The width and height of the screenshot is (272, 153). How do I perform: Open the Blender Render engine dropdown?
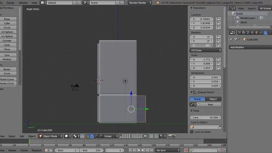[x=140, y=3]
